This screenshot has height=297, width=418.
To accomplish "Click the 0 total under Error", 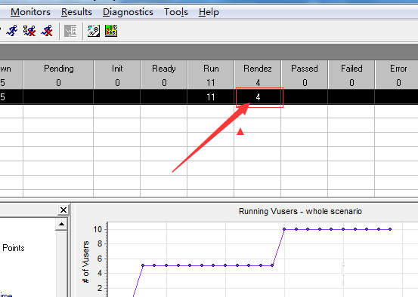I will (x=398, y=83).
